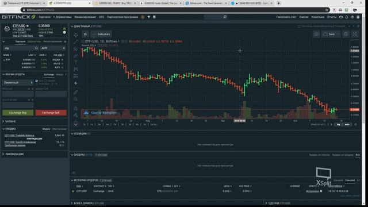Screen dimensions: 368x207
Task: Select the pitchfork drawing tool
Action: point(75,49)
